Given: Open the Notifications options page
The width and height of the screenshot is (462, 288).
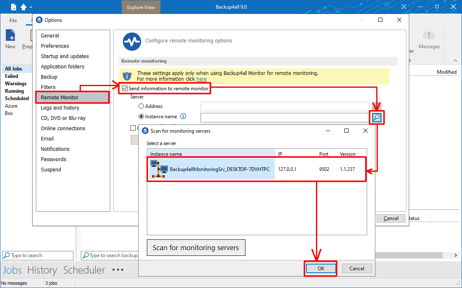Looking at the screenshot, I should [x=55, y=149].
